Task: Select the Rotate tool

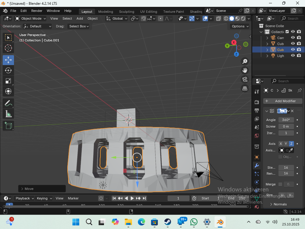Action: pos(8,70)
